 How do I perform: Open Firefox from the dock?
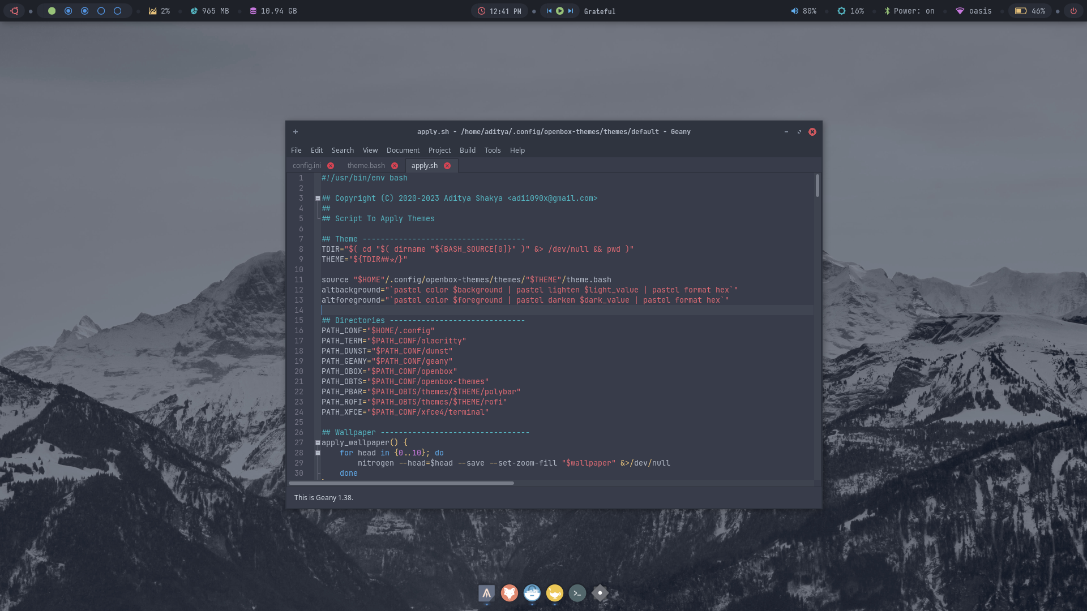coord(509,593)
